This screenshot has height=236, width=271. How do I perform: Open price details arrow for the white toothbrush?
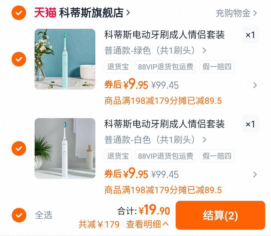point(255,175)
